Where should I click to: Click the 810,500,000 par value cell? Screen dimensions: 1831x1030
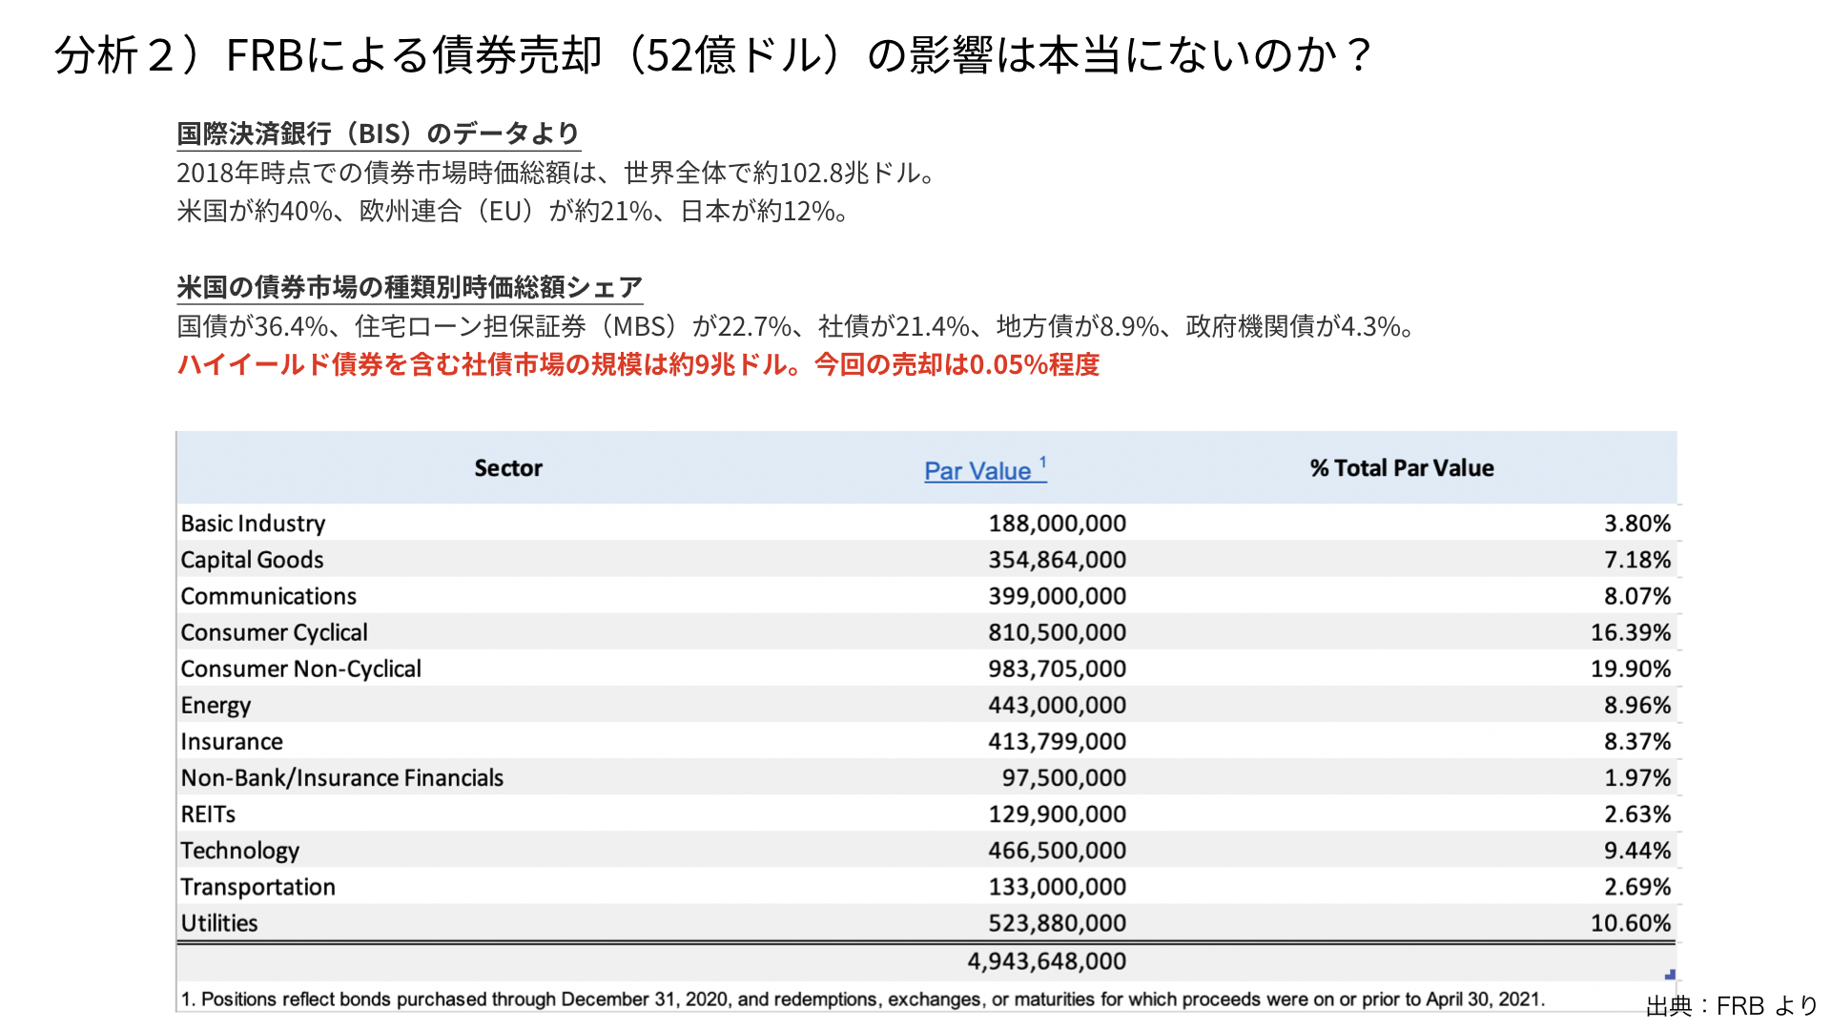pos(1057,632)
